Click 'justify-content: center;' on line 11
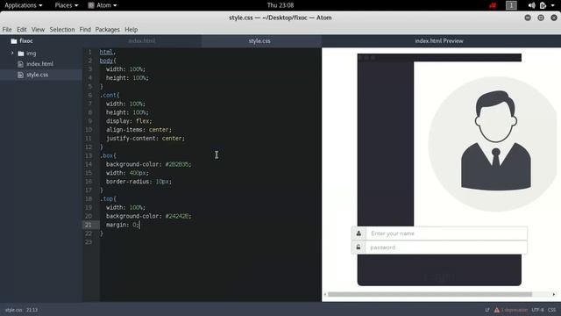 [x=146, y=139]
